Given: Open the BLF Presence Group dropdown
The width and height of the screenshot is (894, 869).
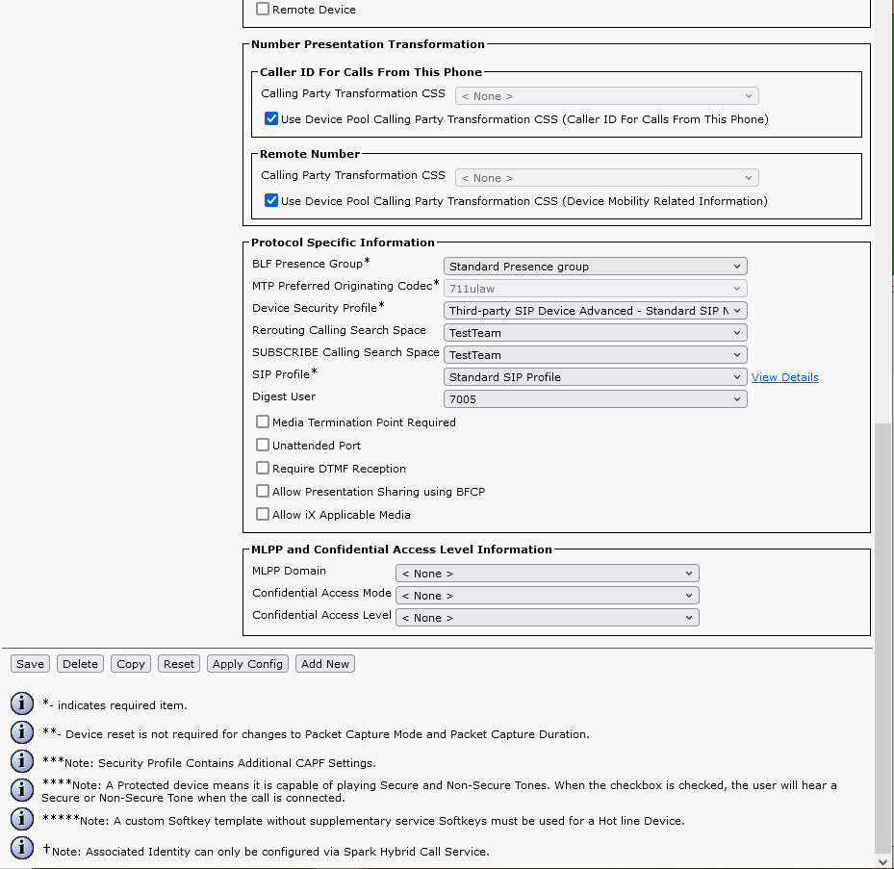Looking at the screenshot, I should click(x=595, y=267).
